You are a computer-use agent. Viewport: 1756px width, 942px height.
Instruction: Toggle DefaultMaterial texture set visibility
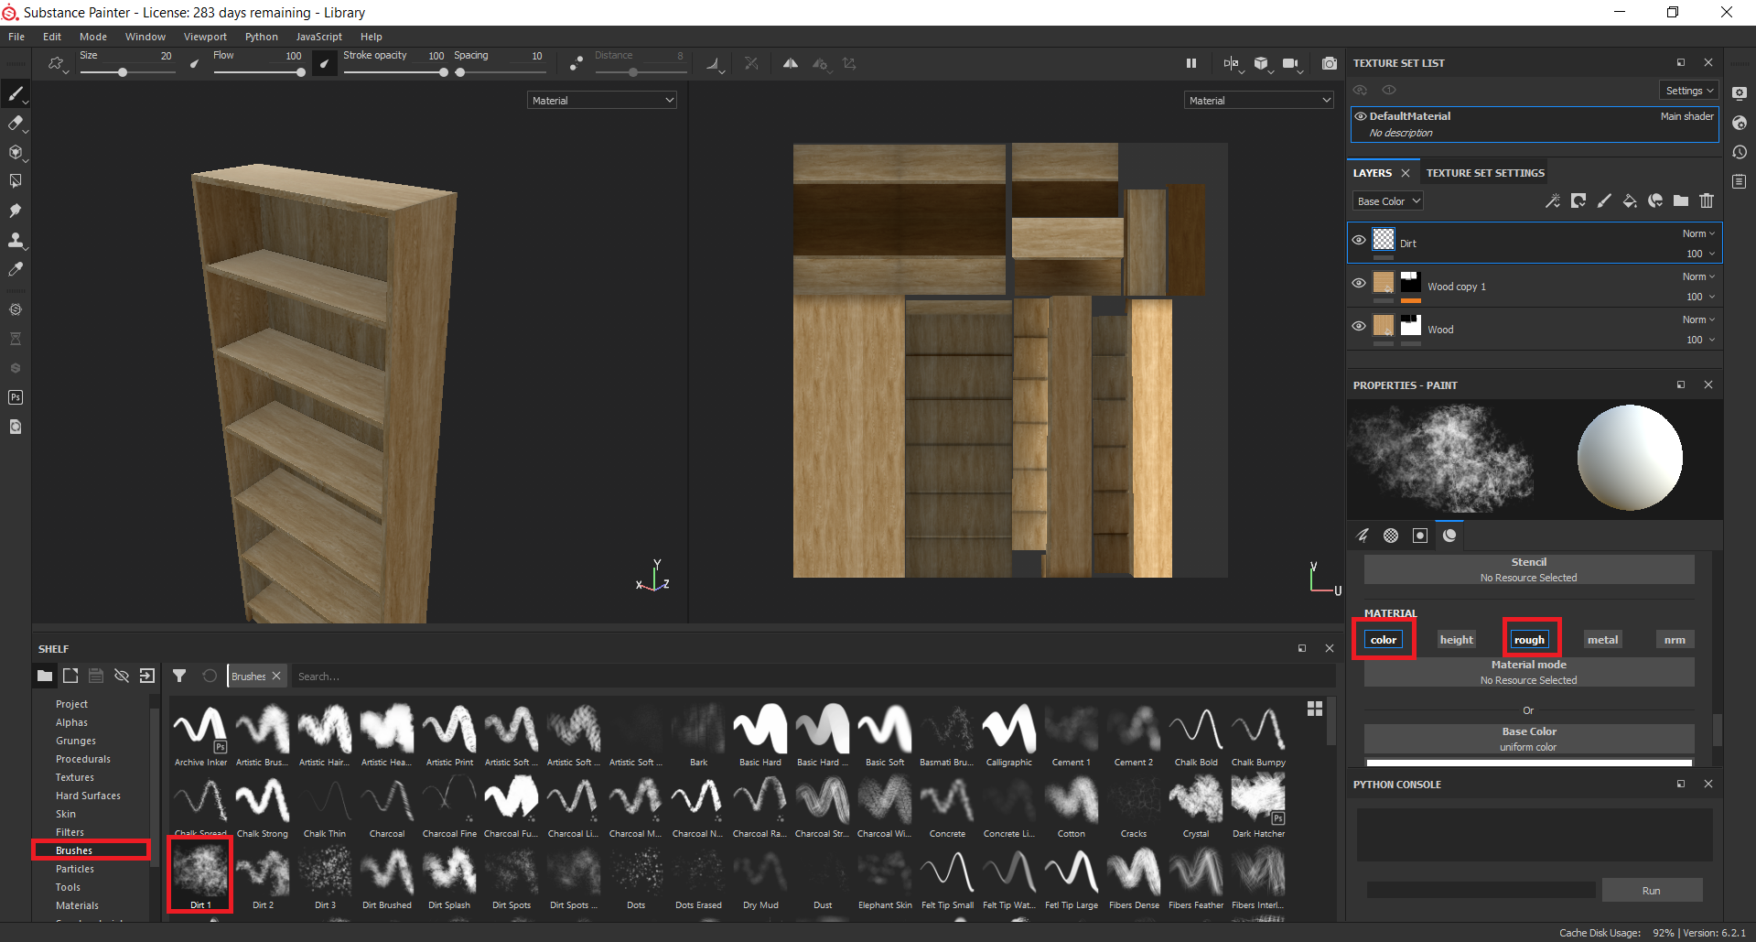[x=1361, y=116]
